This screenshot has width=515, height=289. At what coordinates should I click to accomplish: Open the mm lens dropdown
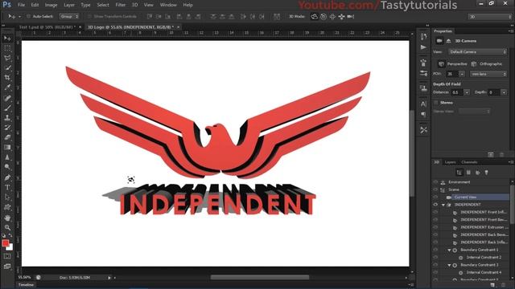pos(488,74)
